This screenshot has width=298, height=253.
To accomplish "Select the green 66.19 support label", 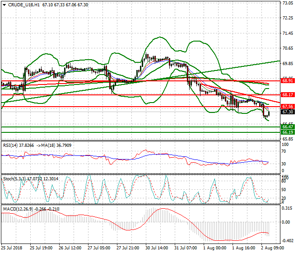I will click(x=288, y=132).
